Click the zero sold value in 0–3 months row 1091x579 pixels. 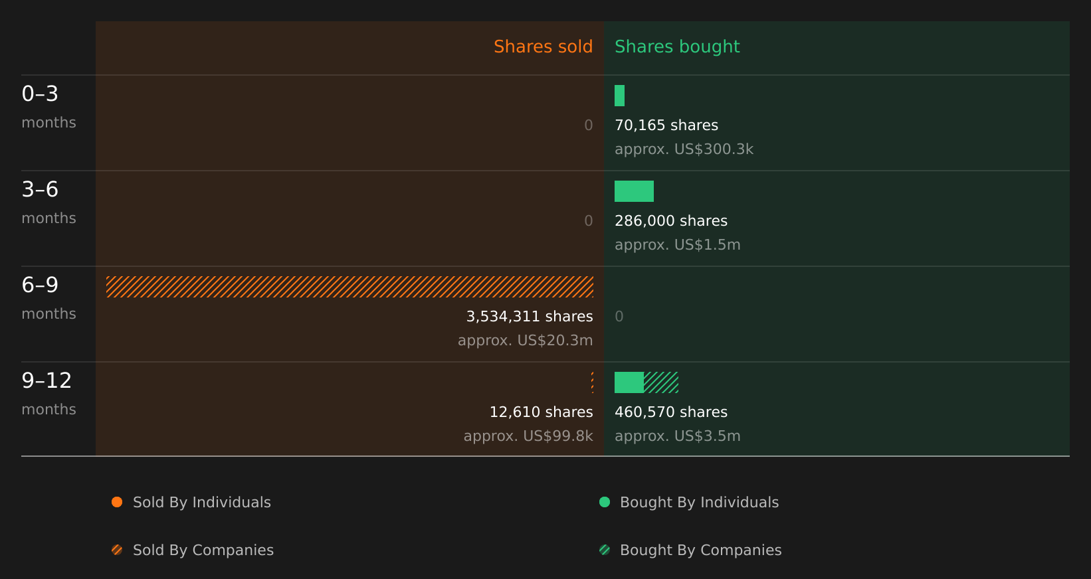point(589,125)
